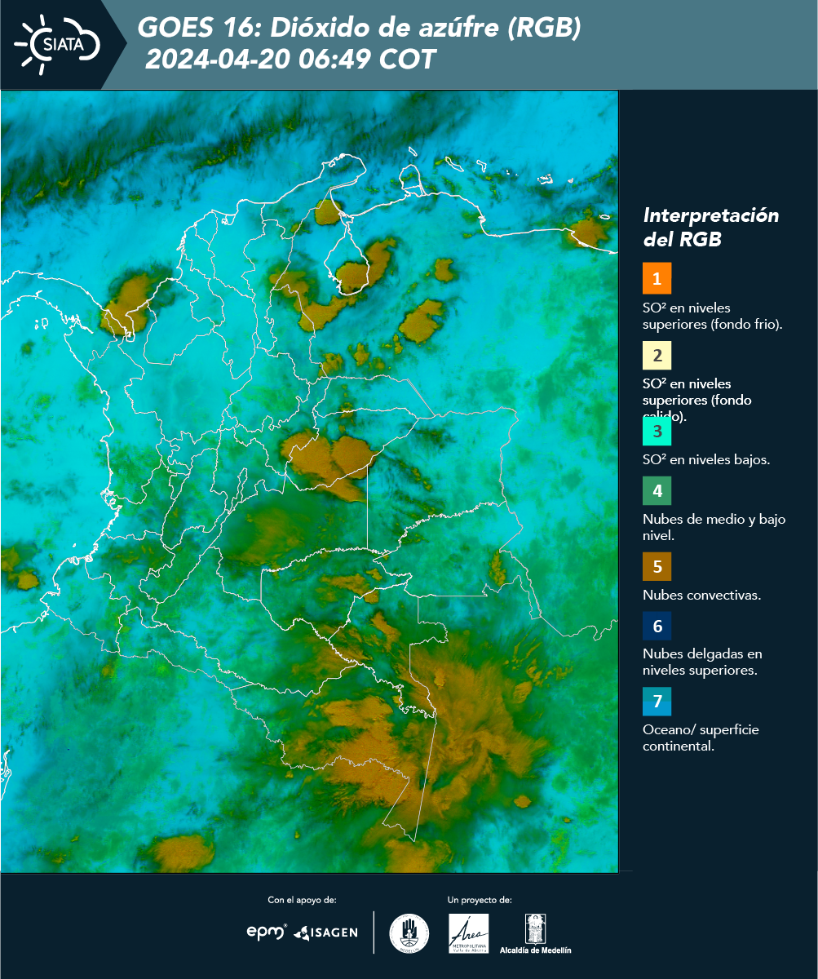Click the Área Metropolitana logo

point(469,933)
